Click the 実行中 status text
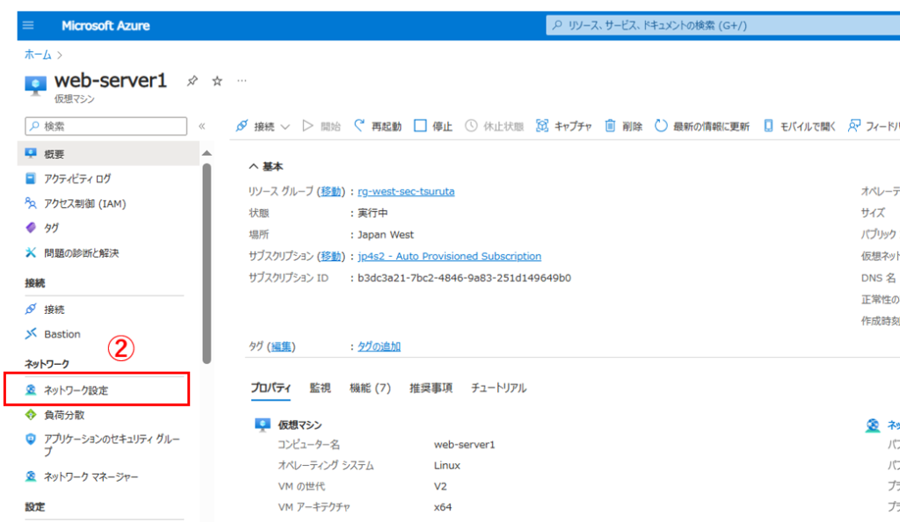 [x=373, y=214]
